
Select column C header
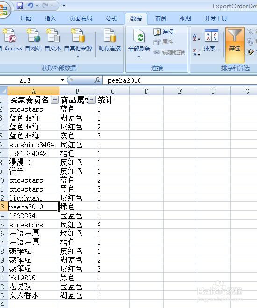point(113,91)
